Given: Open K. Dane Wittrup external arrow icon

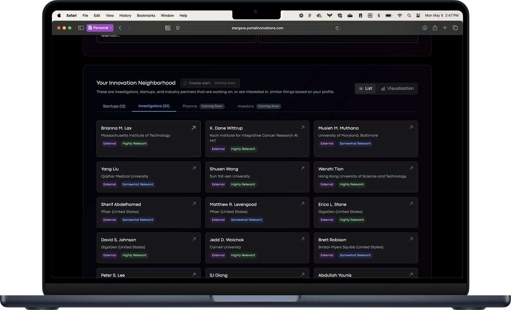Looking at the screenshot, I should [303, 127].
